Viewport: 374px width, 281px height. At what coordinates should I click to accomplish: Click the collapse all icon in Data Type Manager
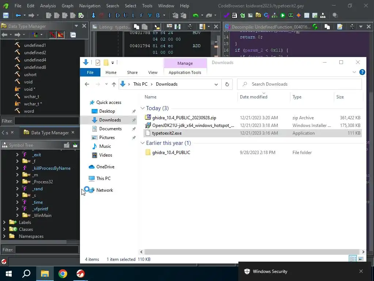73,35
